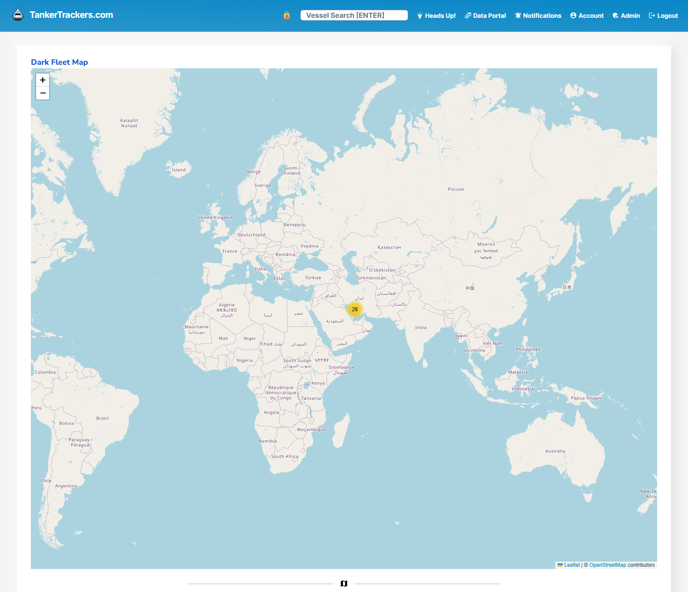
Task: Open the OpenStreetMap attribution link
Action: pyautogui.click(x=608, y=565)
